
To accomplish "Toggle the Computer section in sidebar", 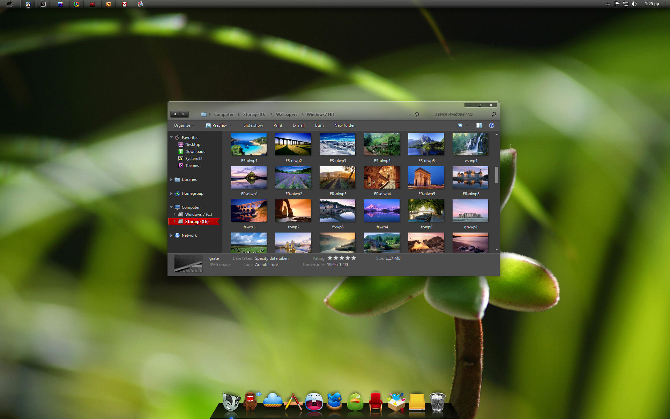I will (x=173, y=207).
